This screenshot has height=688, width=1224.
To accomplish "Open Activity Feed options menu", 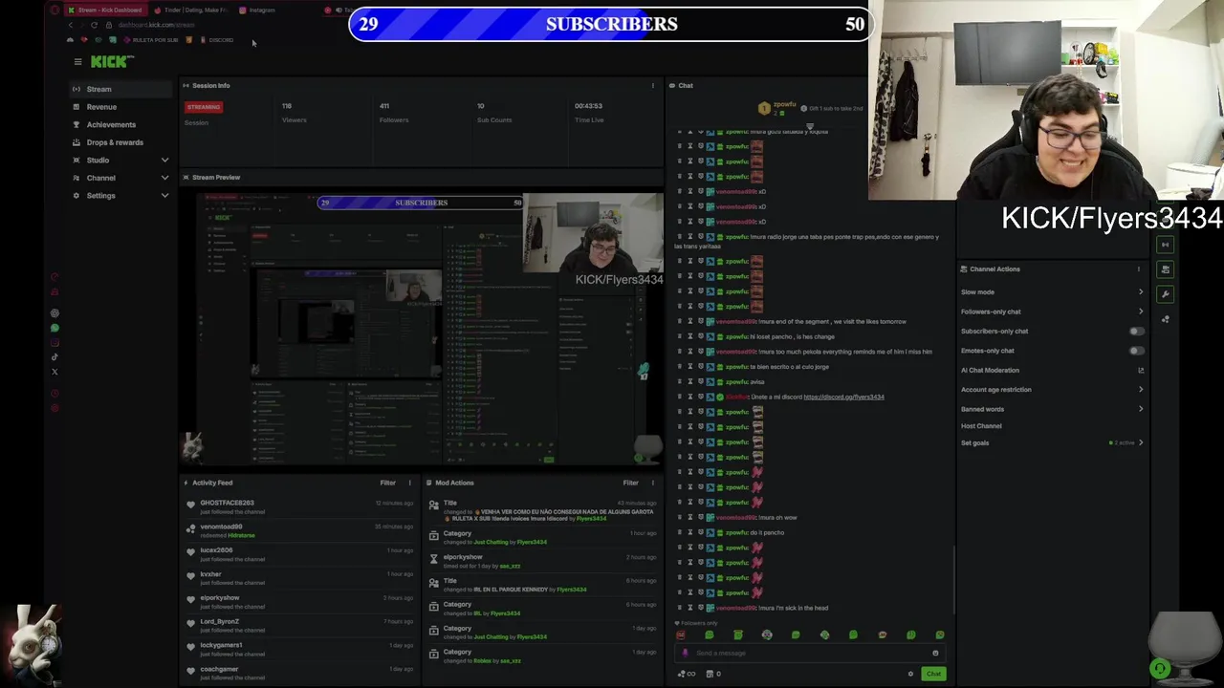I will (x=410, y=483).
